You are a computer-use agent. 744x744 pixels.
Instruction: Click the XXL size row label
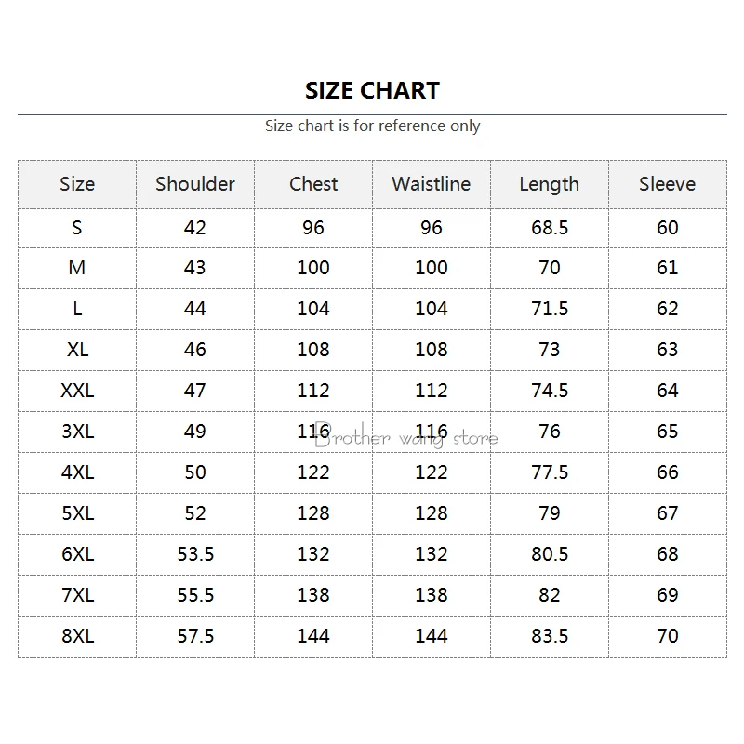[x=77, y=391]
